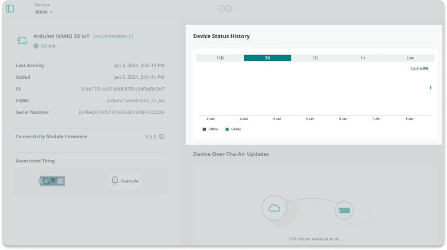Click the Online legend swatch

tap(227, 129)
